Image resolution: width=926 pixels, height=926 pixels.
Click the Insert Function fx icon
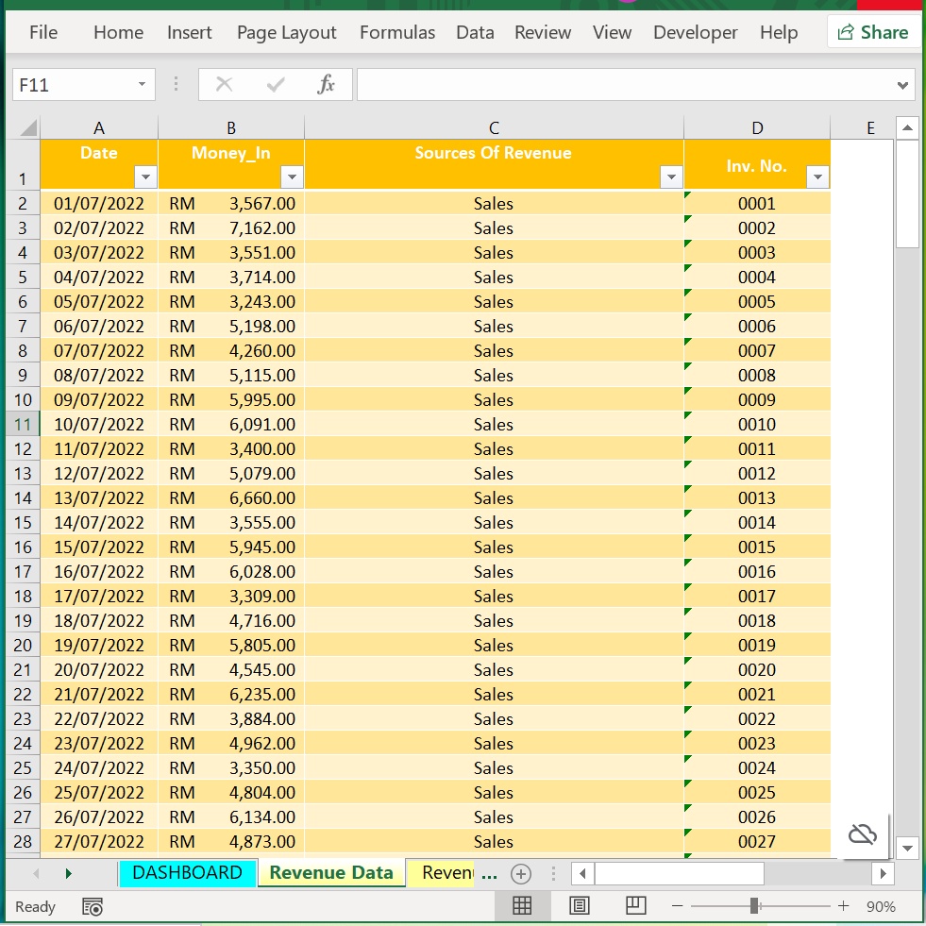point(326,85)
